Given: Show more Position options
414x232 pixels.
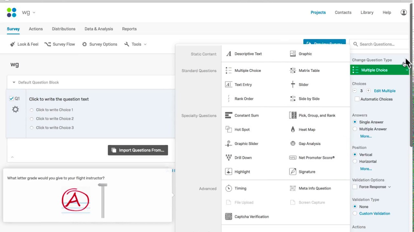Looking at the screenshot, I should [366, 169].
